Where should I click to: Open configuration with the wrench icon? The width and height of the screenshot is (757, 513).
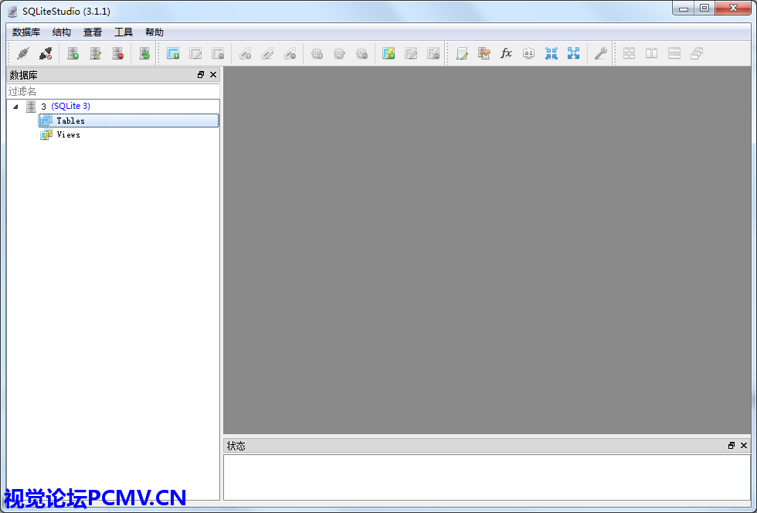point(601,53)
